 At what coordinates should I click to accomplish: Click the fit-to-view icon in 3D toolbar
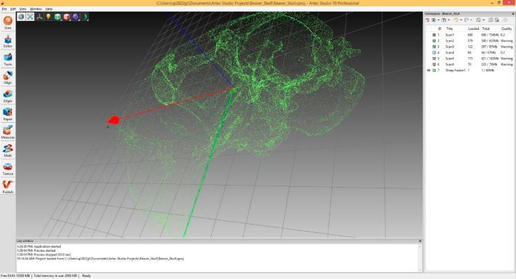[x=30, y=17]
